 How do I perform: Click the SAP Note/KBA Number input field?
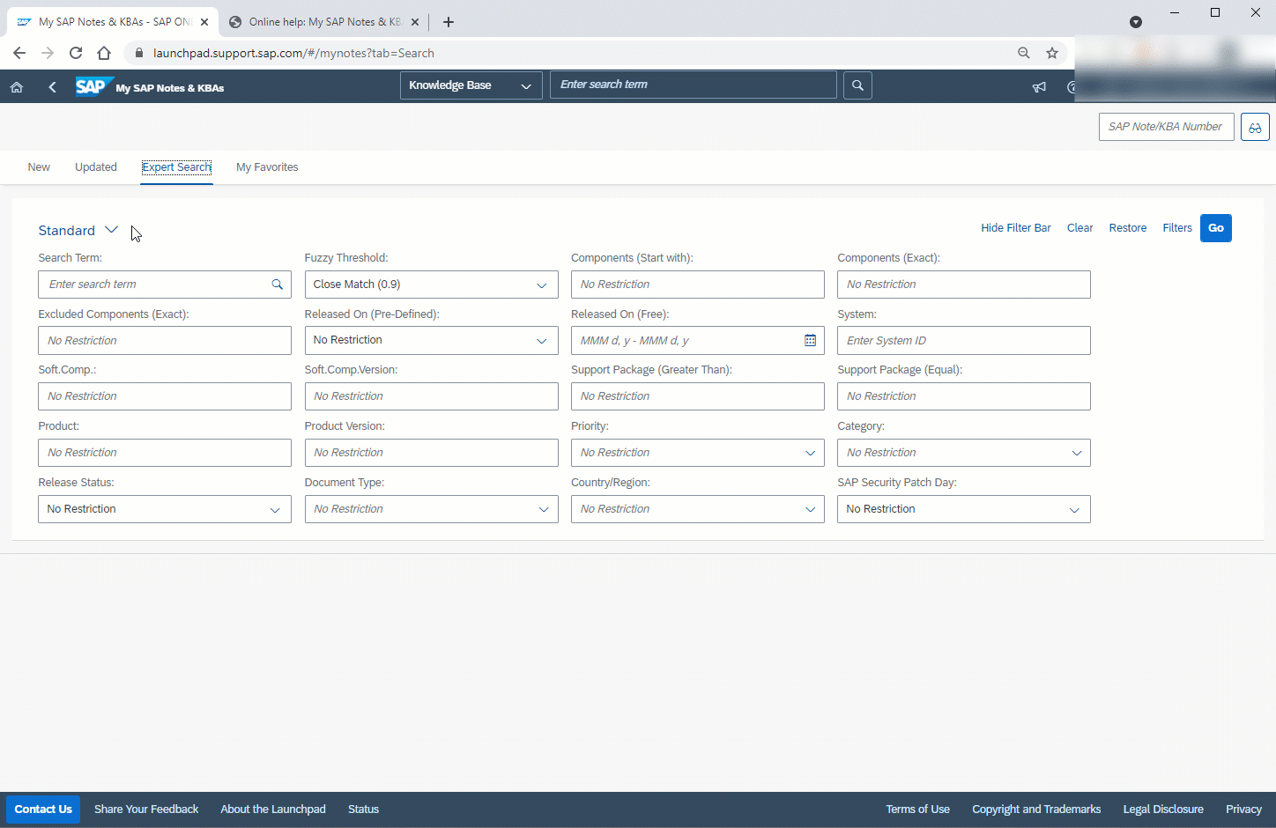[x=1165, y=127]
